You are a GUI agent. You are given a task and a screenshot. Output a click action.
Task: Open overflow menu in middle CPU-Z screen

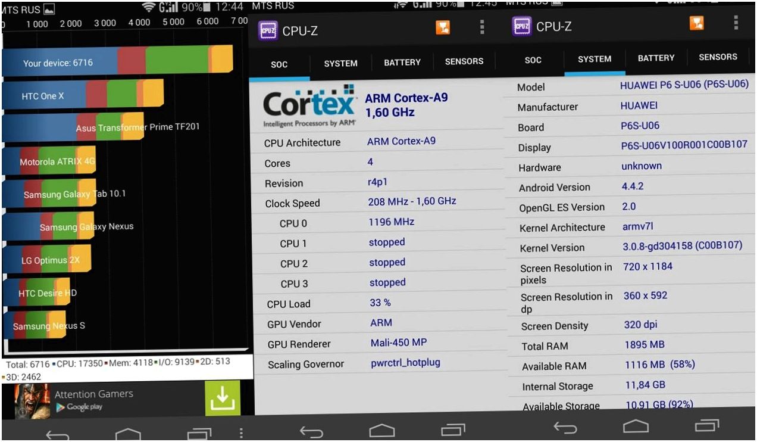(x=481, y=27)
